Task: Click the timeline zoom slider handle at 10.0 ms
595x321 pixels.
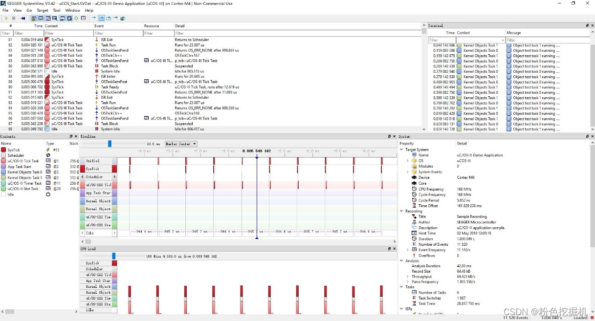Action: pyautogui.click(x=110, y=144)
